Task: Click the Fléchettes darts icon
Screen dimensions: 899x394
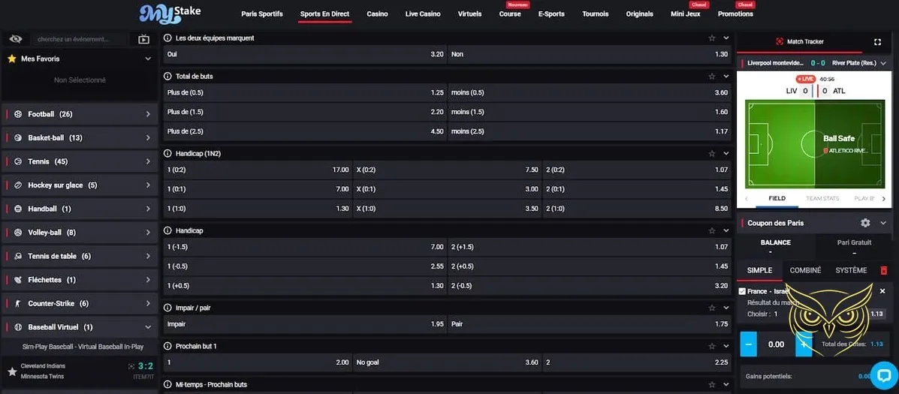Action: (x=18, y=280)
